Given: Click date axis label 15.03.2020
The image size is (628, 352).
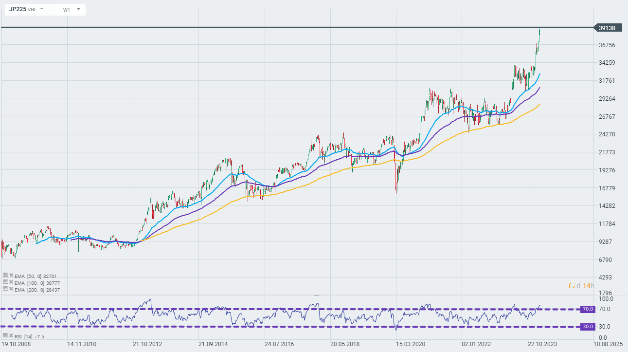Looking at the screenshot, I should pos(410,344).
